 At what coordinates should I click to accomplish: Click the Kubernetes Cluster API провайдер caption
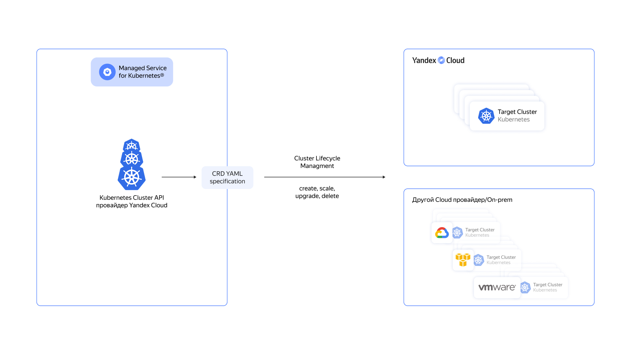pos(131,201)
